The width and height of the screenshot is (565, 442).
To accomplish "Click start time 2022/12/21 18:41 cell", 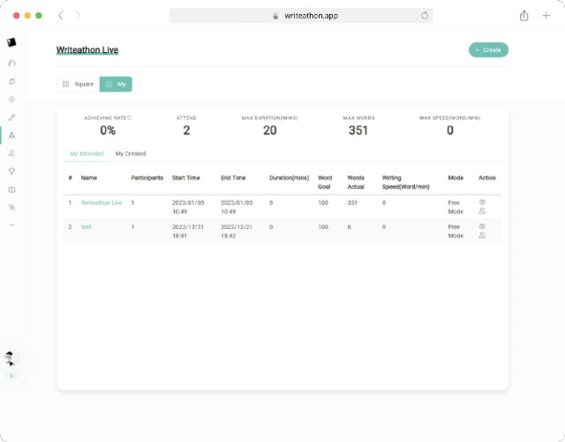I will [188, 232].
